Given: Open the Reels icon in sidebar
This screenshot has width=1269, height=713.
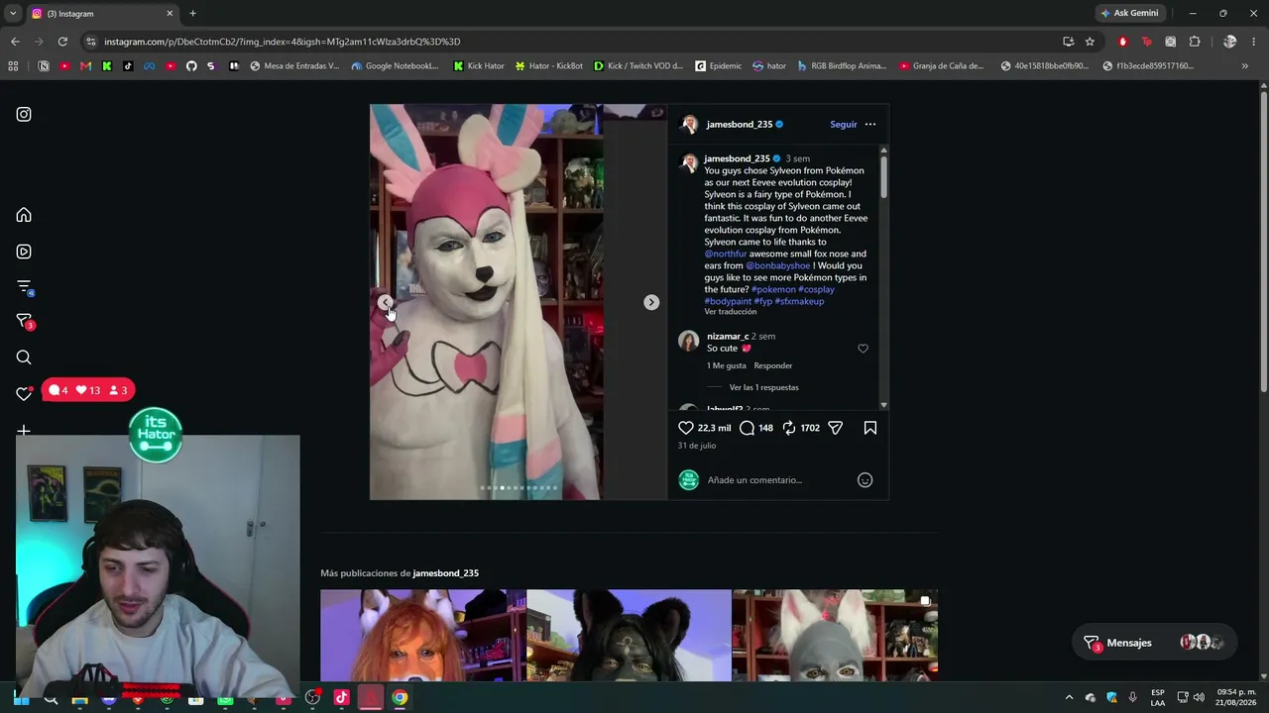Looking at the screenshot, I should 24,252.
